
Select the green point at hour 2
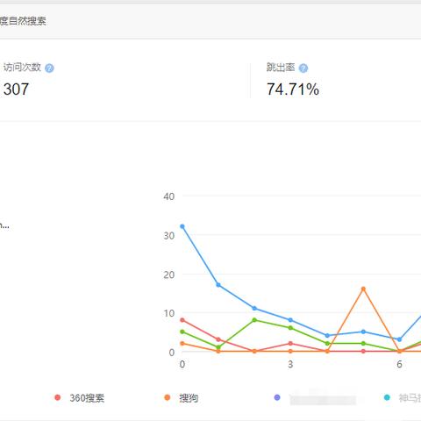pyautogui.click(x=254, y=320)
